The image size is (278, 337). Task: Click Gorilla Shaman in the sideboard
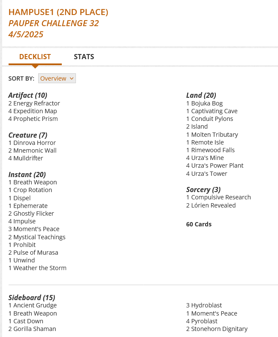[x=34, y=329]
